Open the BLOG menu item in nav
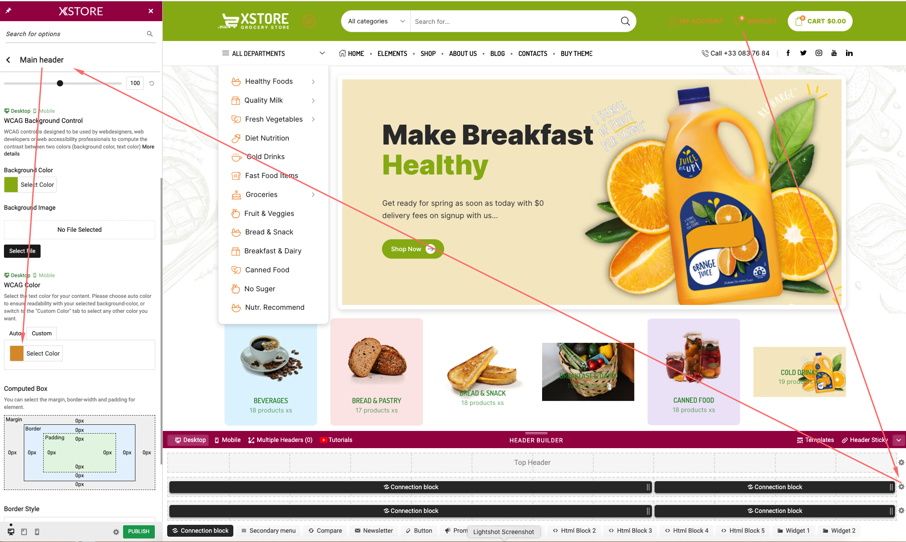906x542 pixels. pos(497,54)
